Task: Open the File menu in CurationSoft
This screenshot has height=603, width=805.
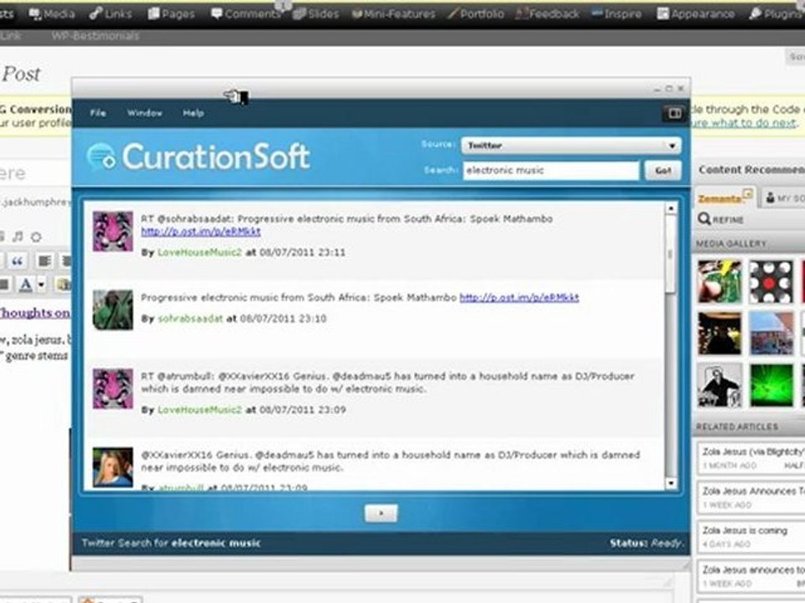Action: click(97, 113)
